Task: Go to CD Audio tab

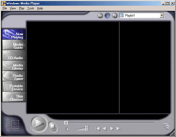Action: coord(14,55)
